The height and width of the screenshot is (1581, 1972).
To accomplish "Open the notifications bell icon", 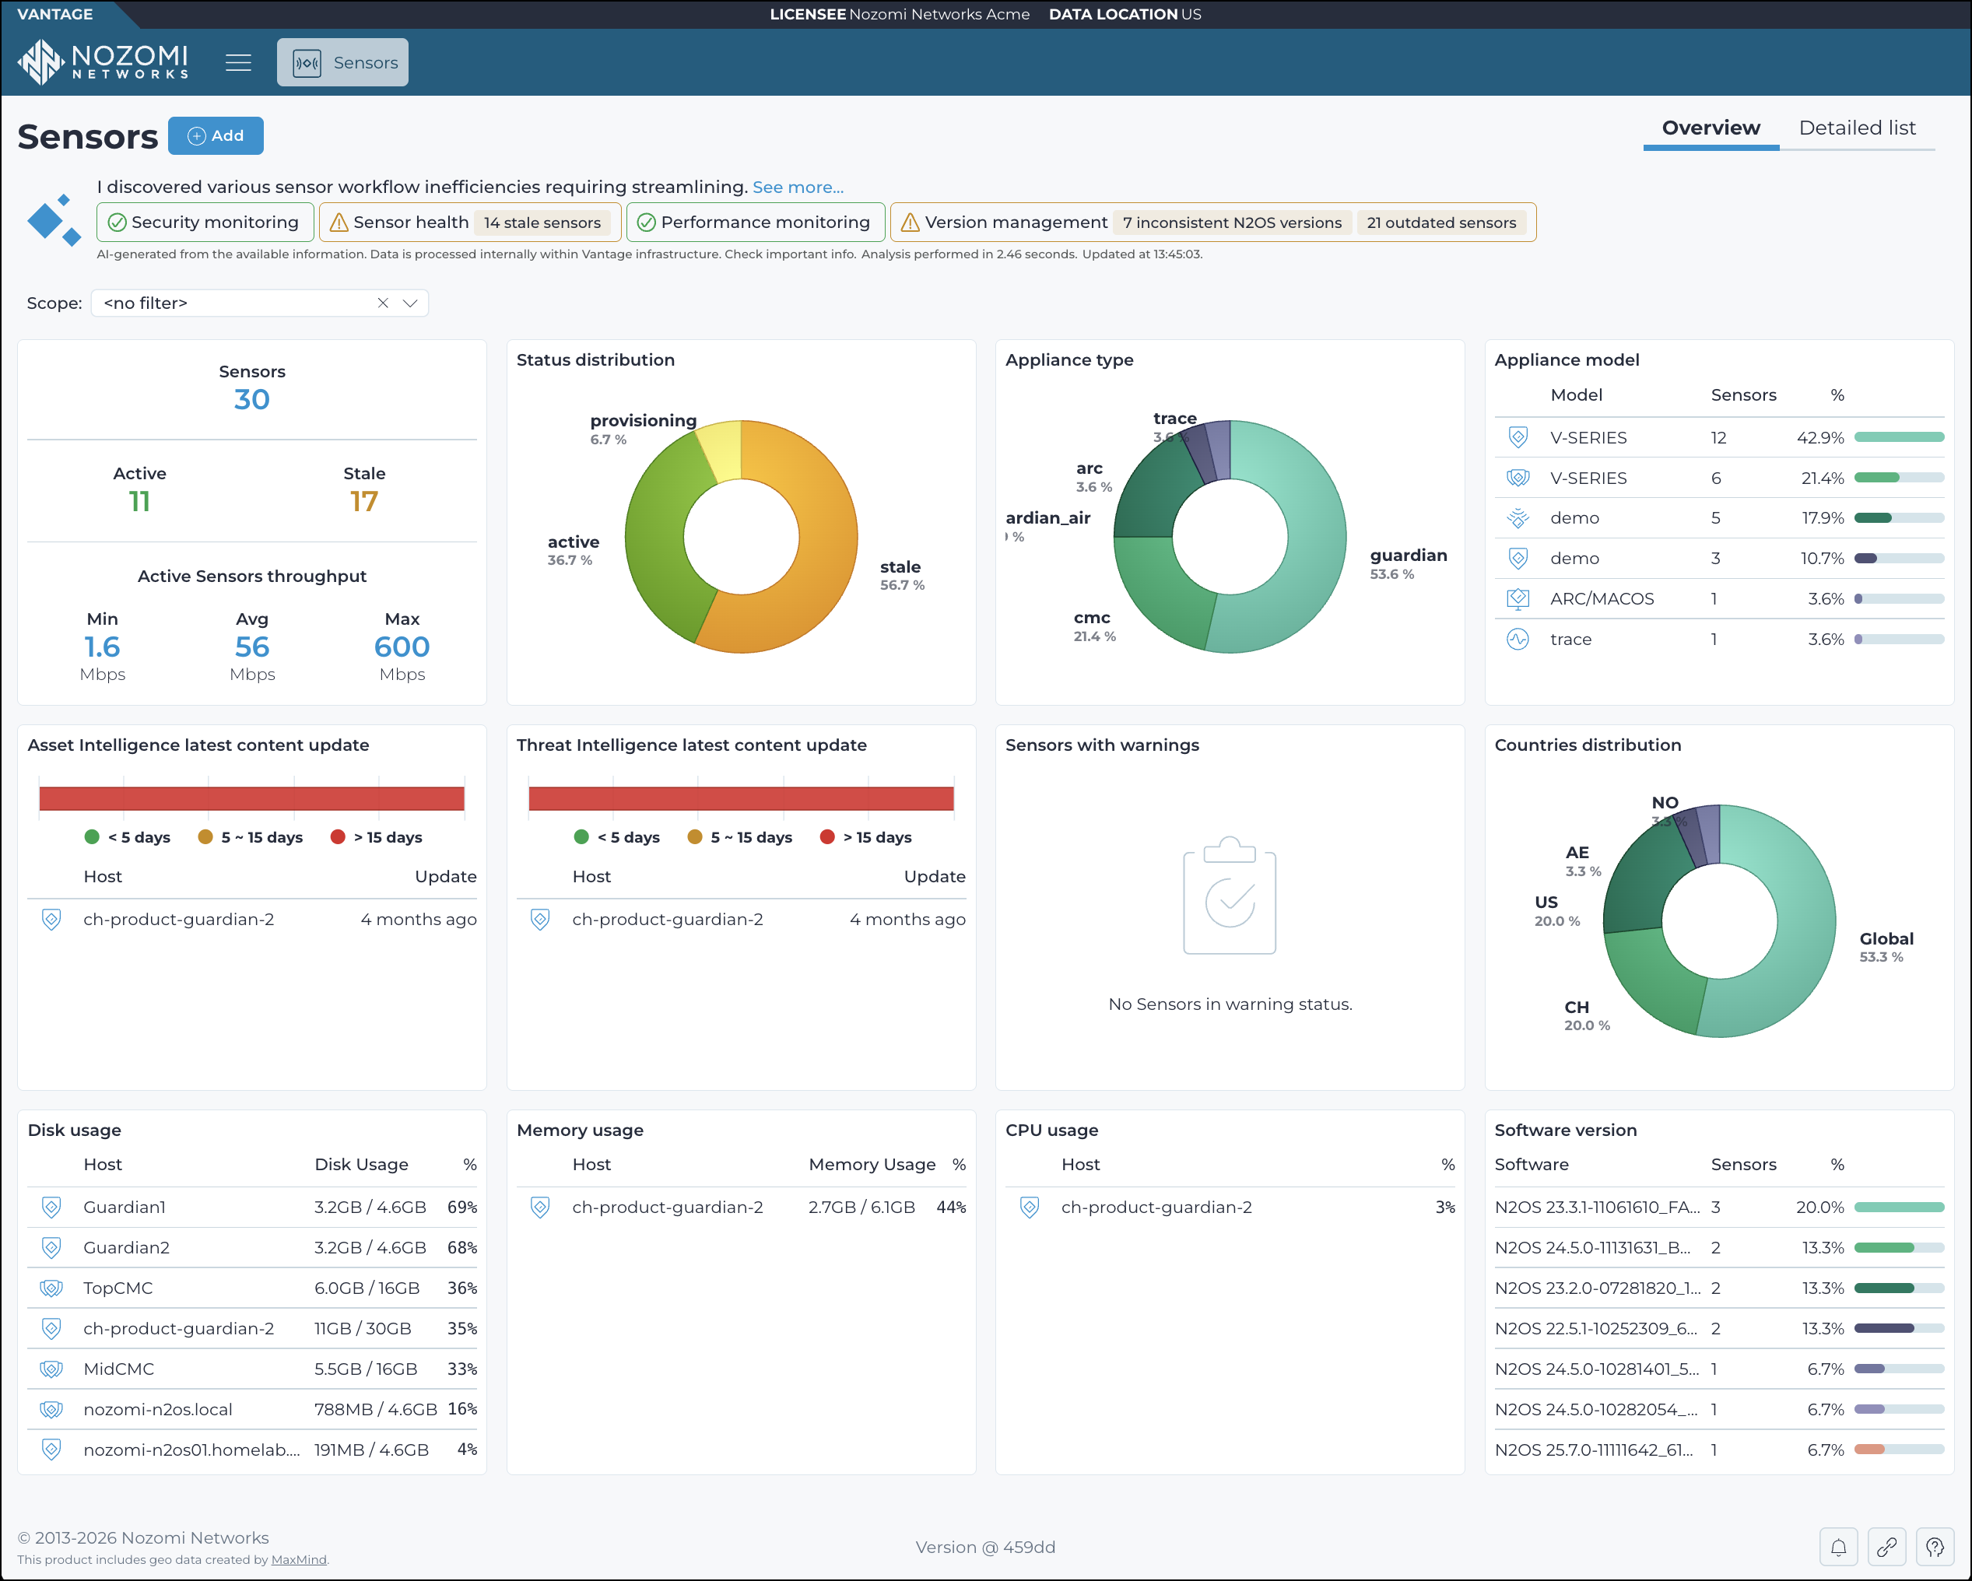I will 1838,1548.
